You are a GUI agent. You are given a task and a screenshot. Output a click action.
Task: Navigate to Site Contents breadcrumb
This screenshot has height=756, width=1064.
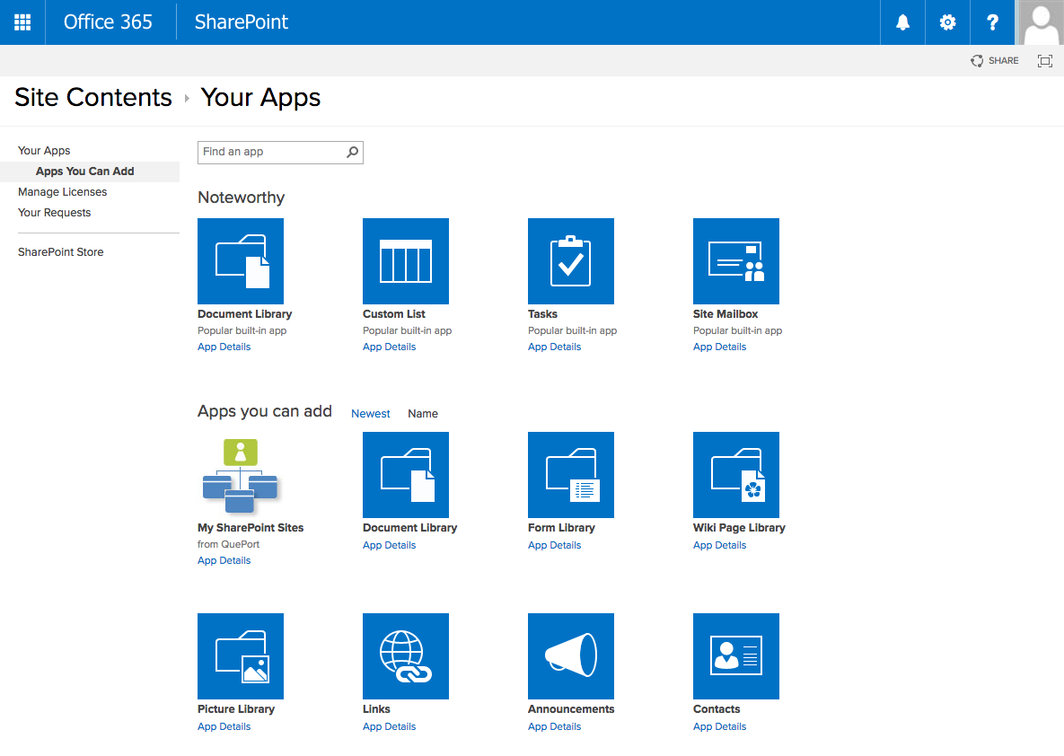(93, 98)
